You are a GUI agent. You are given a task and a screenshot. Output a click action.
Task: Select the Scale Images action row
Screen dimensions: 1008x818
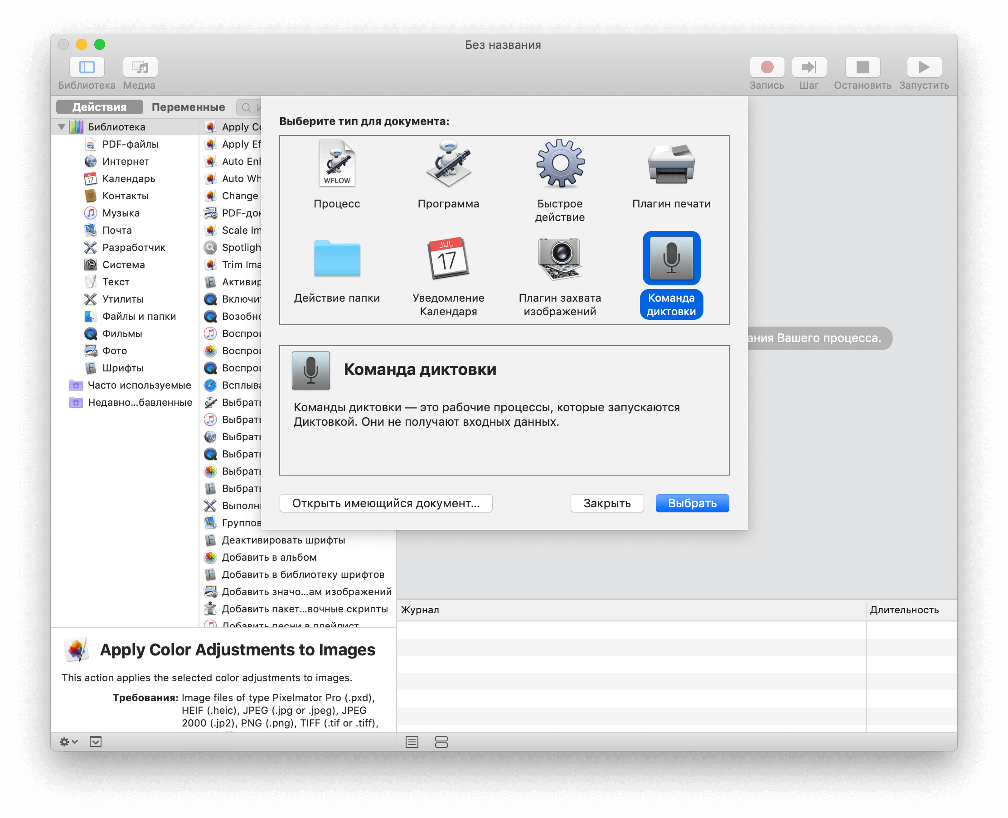point(231,230)
